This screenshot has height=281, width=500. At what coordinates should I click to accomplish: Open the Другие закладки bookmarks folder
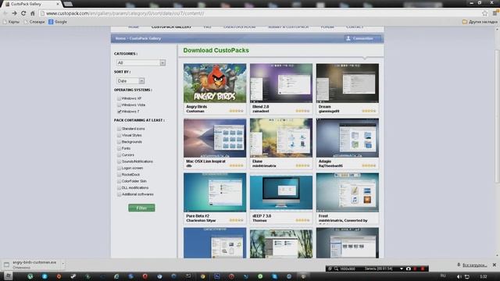(480, 22)
